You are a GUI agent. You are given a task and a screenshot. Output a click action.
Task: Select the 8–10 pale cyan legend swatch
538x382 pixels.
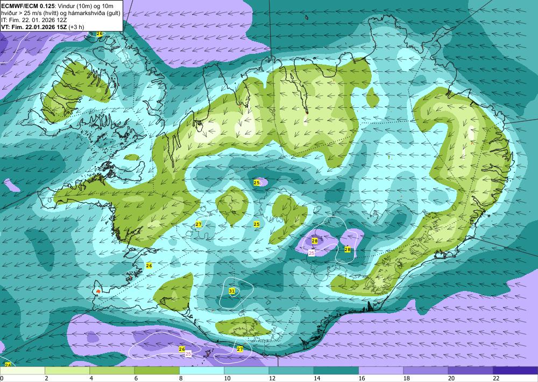pos(202,370)
